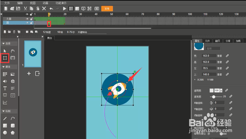Open the 功能演示 menu

61,3
